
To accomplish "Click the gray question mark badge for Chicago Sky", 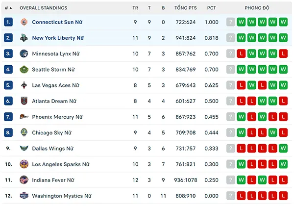I will click(x=231, y=132).
